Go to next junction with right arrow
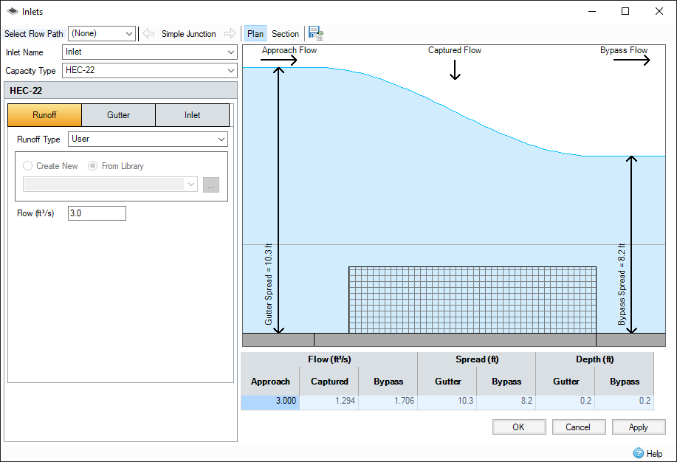 click(230, 33)
